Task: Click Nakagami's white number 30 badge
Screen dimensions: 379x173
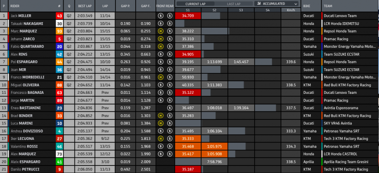Action: point(59,23)
